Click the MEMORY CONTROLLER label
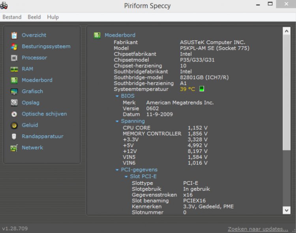This screenshot has height=233, width=296. coord(152,134)
